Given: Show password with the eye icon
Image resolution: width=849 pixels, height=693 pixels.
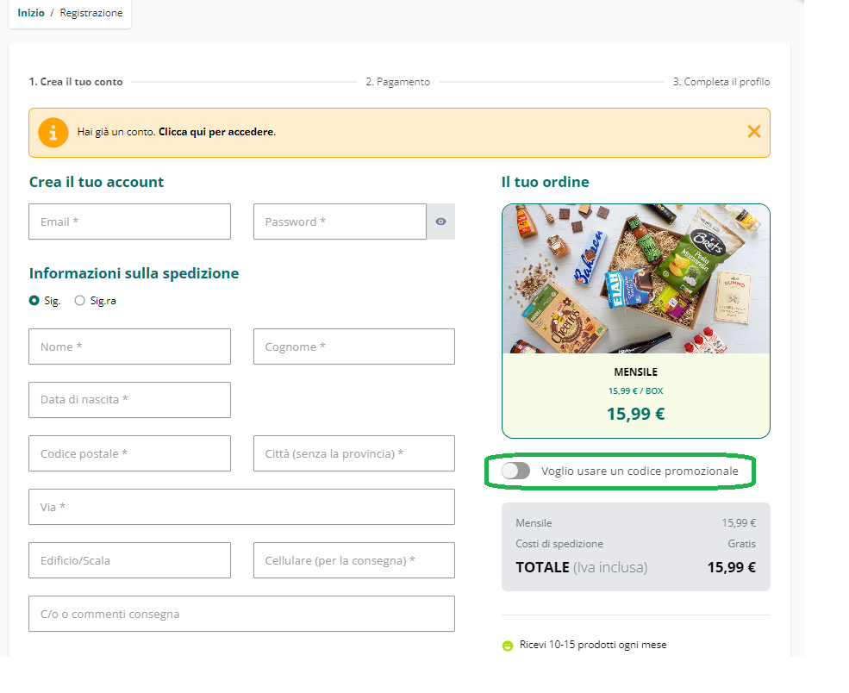Looking at the screenshot, I should coord(440,222).
